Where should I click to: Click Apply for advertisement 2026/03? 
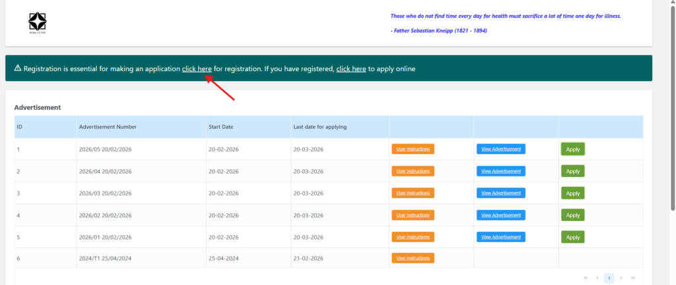point(572,194)
